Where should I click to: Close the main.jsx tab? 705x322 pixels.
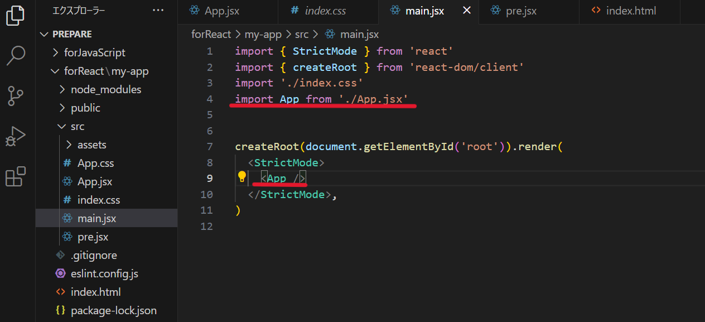click(x=467, y=11)
